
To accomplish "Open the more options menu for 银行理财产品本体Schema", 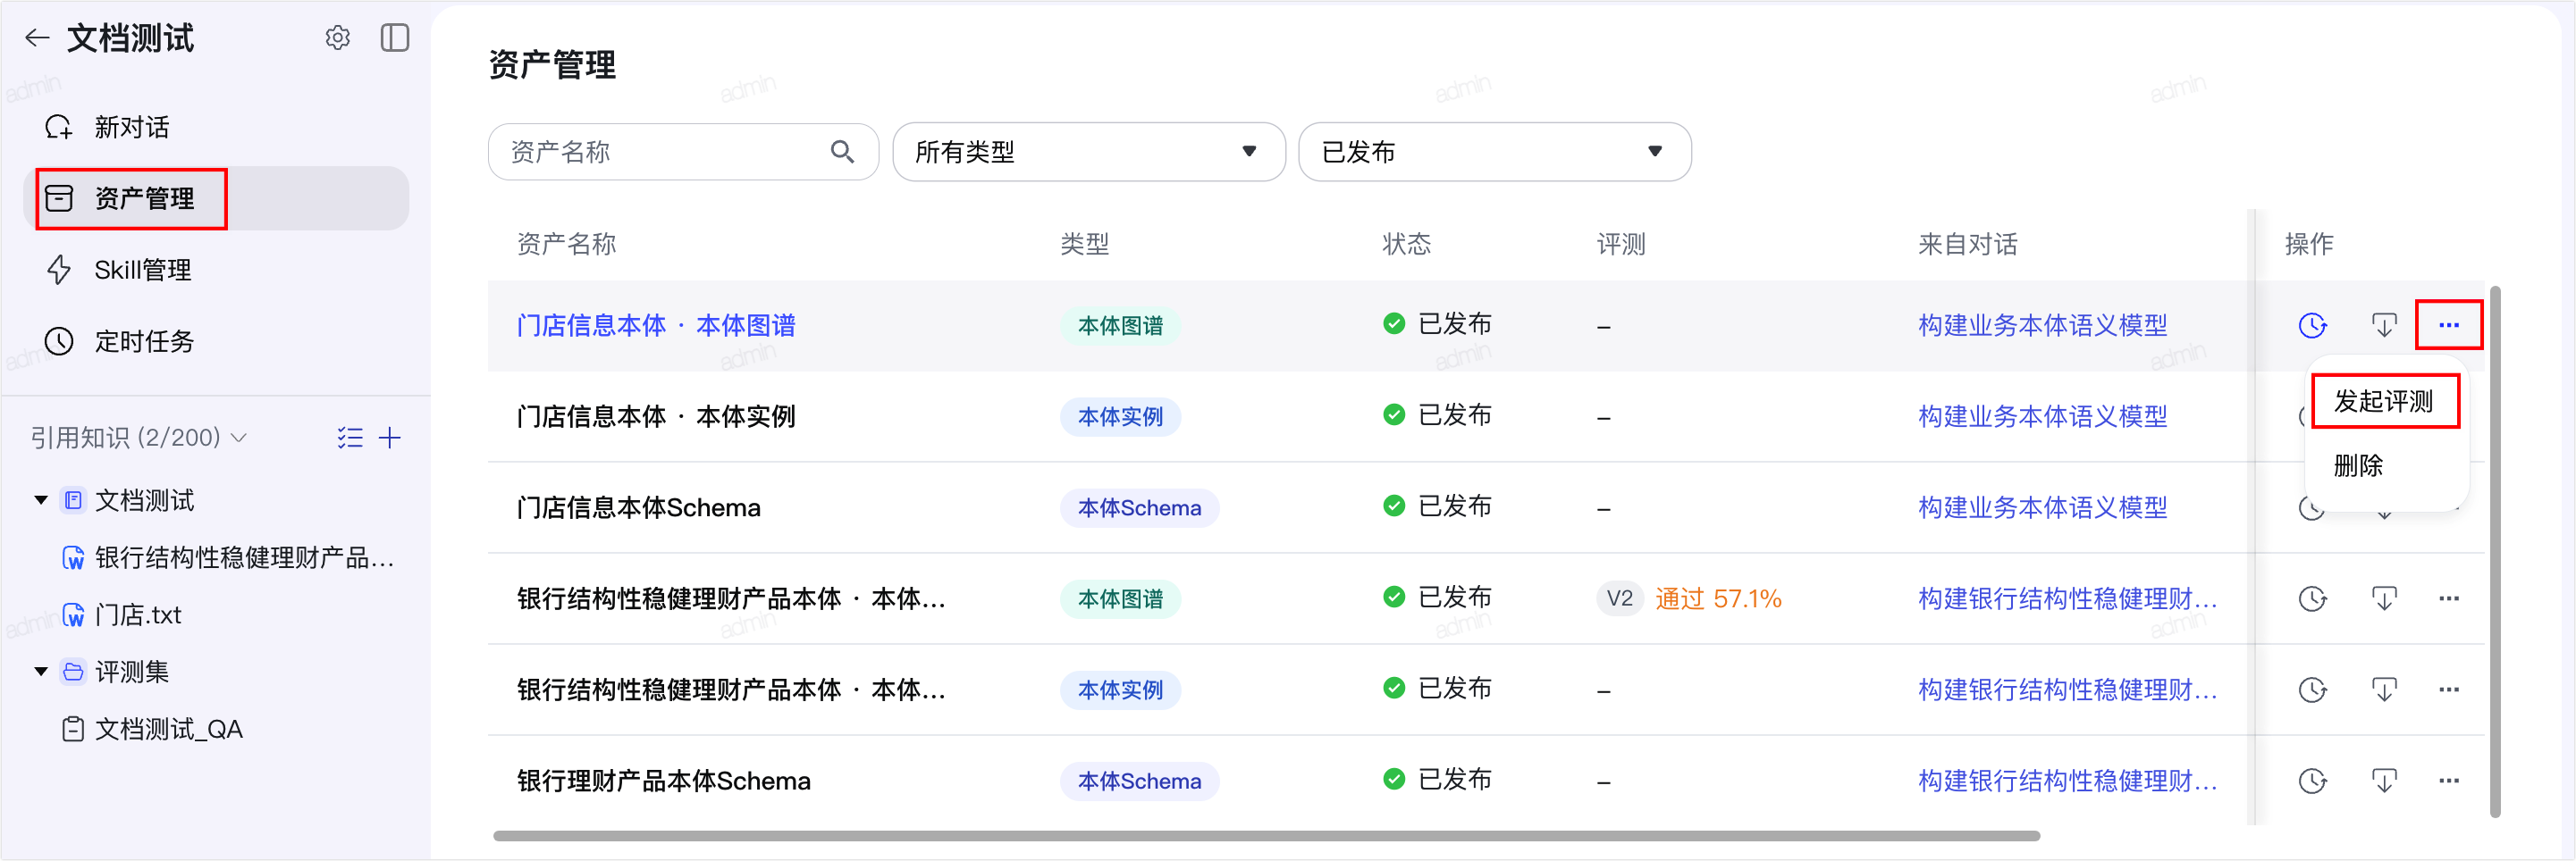I will click(x=2448, y=782).
